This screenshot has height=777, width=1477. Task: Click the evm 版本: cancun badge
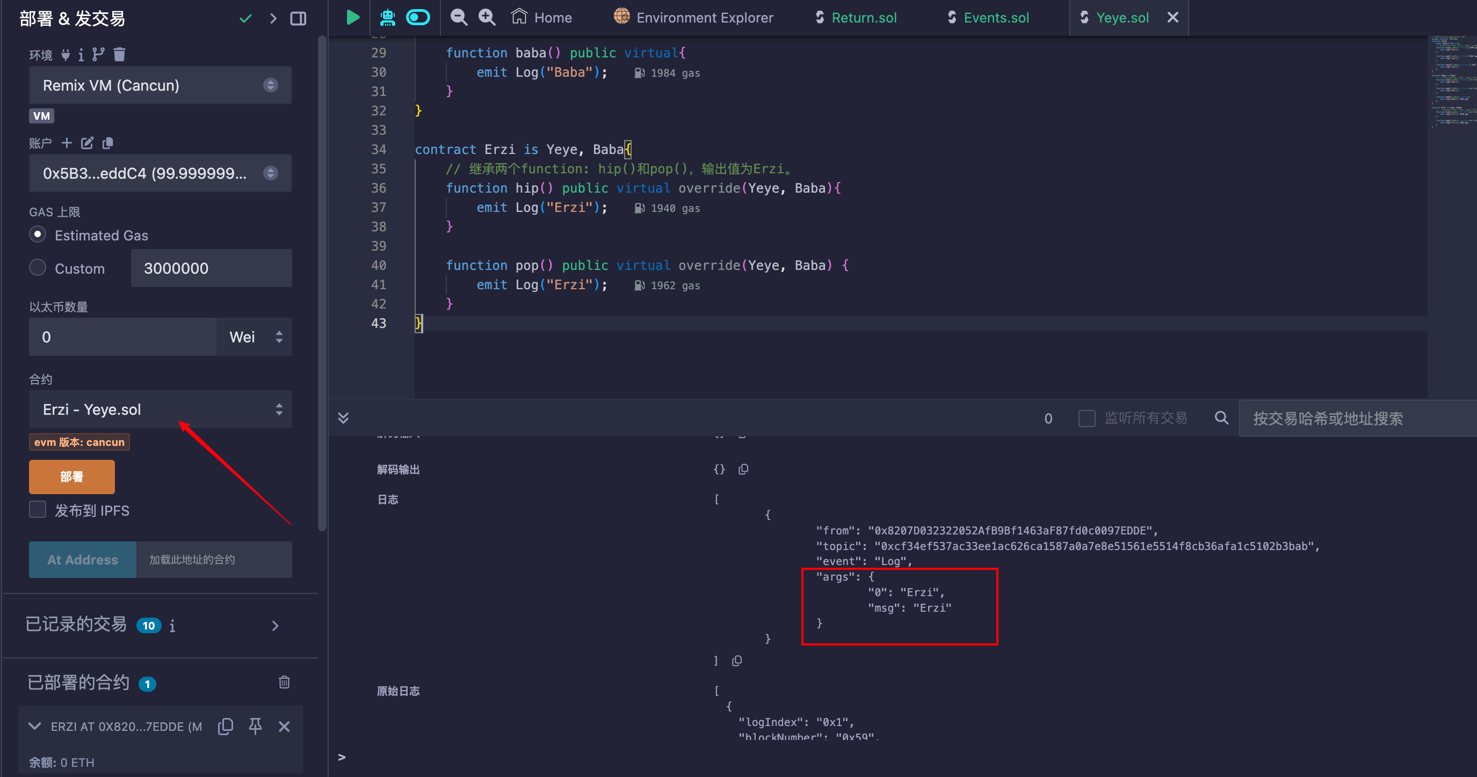tap(79, 442)
